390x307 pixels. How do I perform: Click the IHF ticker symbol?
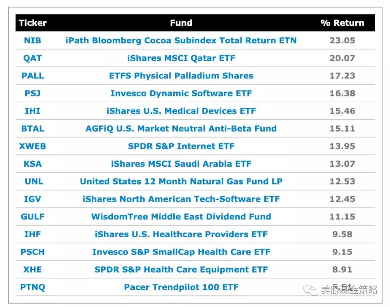click(32, 234)
